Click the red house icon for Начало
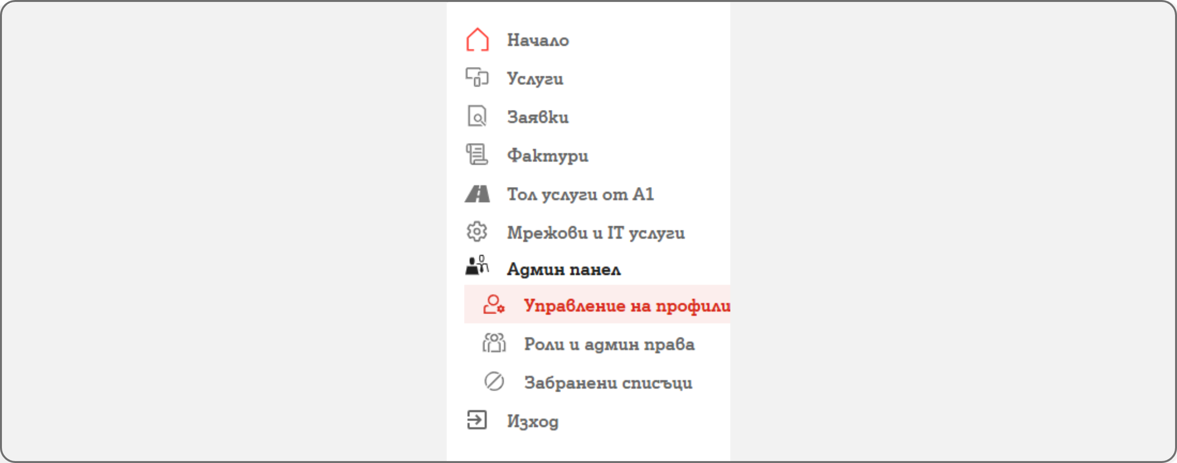Image resolution: width=1177 pixels, height=463 pixels. 477,40
